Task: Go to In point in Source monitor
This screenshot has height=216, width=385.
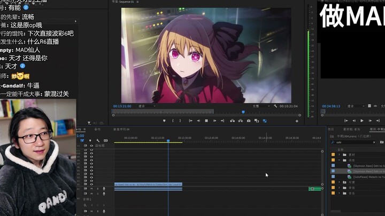Action: coord(346,121)
